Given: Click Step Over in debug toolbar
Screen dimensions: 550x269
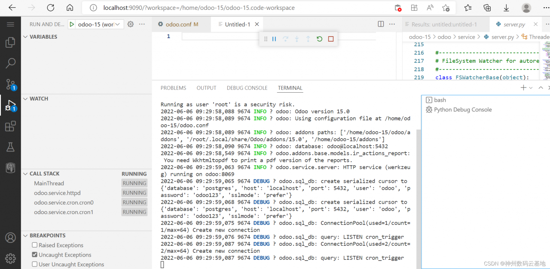Looking at the screenshot, I should pyautogui.click(x=285, y=39).
